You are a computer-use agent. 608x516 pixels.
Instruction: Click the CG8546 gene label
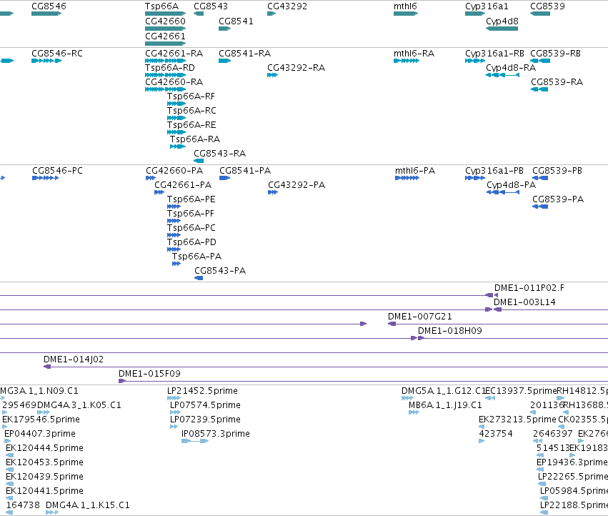tap(49, 6)
